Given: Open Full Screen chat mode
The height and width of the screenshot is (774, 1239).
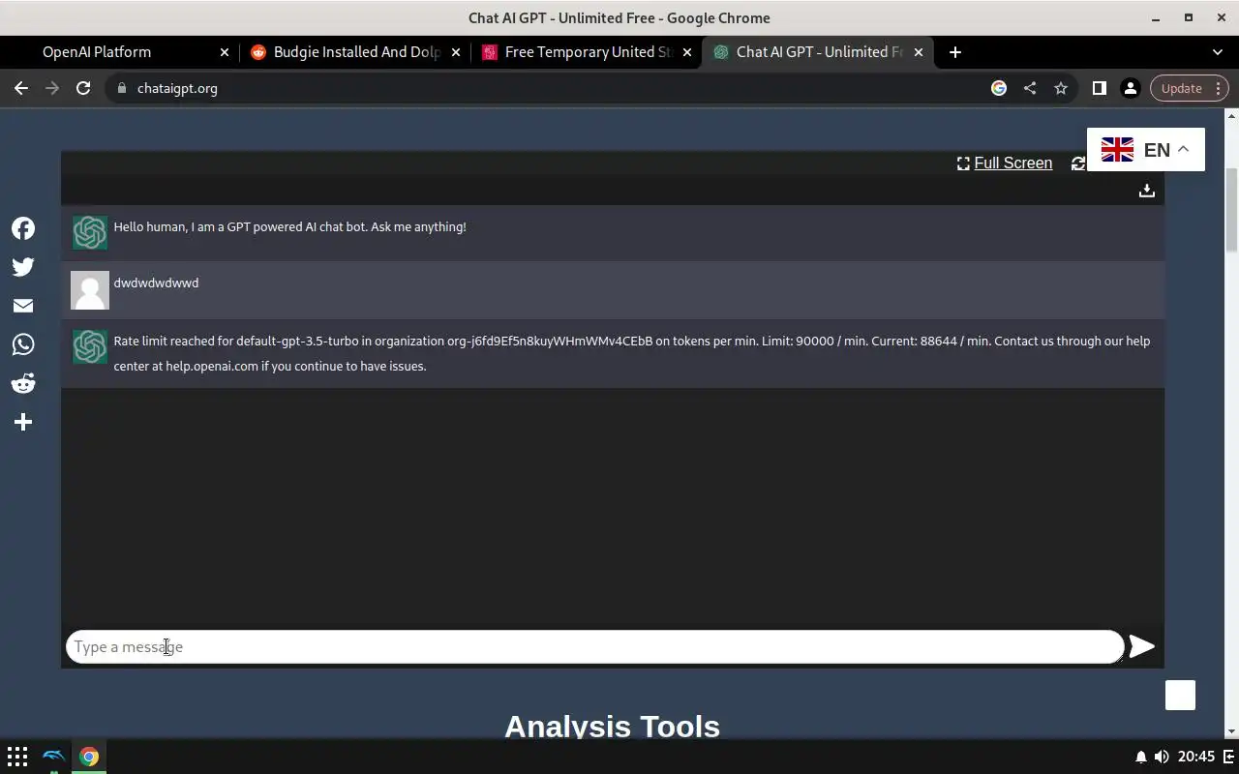Looking at the screenshot, I should 1005,164.
